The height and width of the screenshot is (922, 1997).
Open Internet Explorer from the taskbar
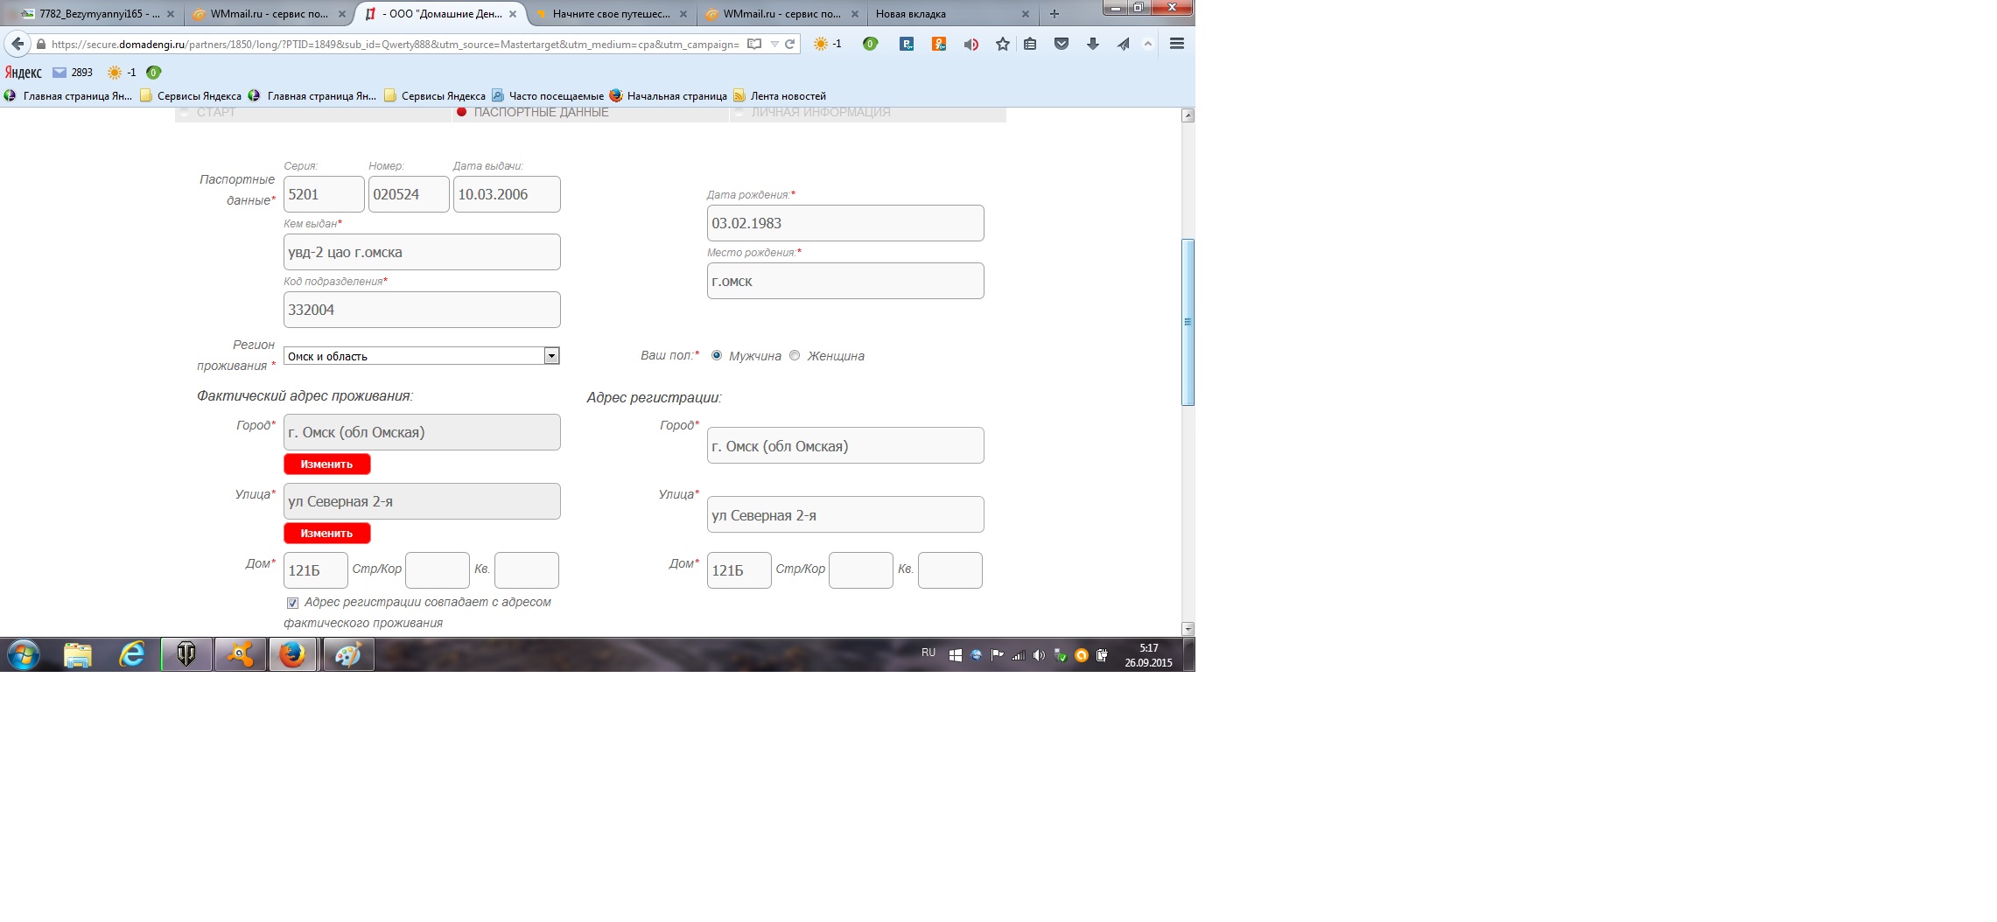132,654
